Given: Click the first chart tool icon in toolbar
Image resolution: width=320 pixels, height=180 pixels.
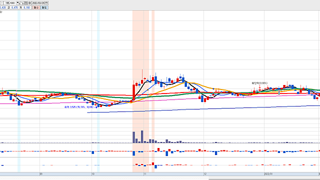Looking at the screenshot, I should click(18, 3).
